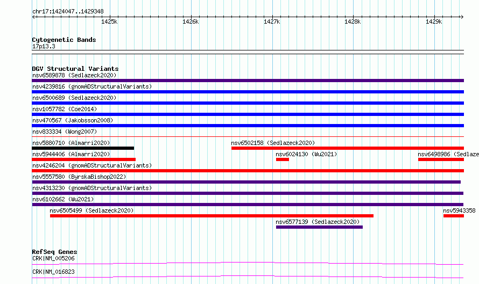Click the purple nsv4313230 variant bar

(x=248, y=193)
